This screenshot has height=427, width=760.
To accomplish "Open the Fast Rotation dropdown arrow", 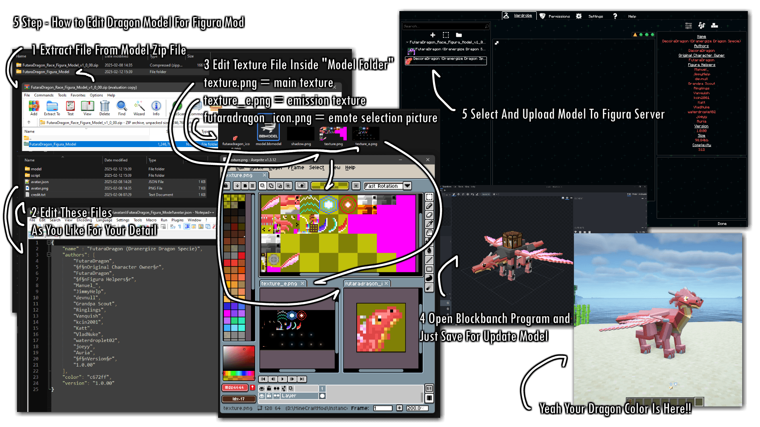I will 407,186.
